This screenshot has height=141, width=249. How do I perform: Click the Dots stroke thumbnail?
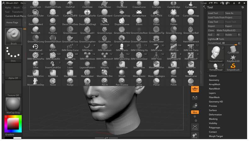click(x=13, y=54)
